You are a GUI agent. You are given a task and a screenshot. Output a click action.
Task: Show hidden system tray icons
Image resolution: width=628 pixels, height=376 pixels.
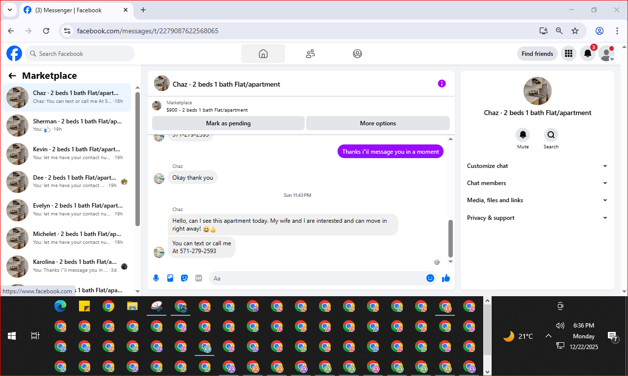[549, 336]
